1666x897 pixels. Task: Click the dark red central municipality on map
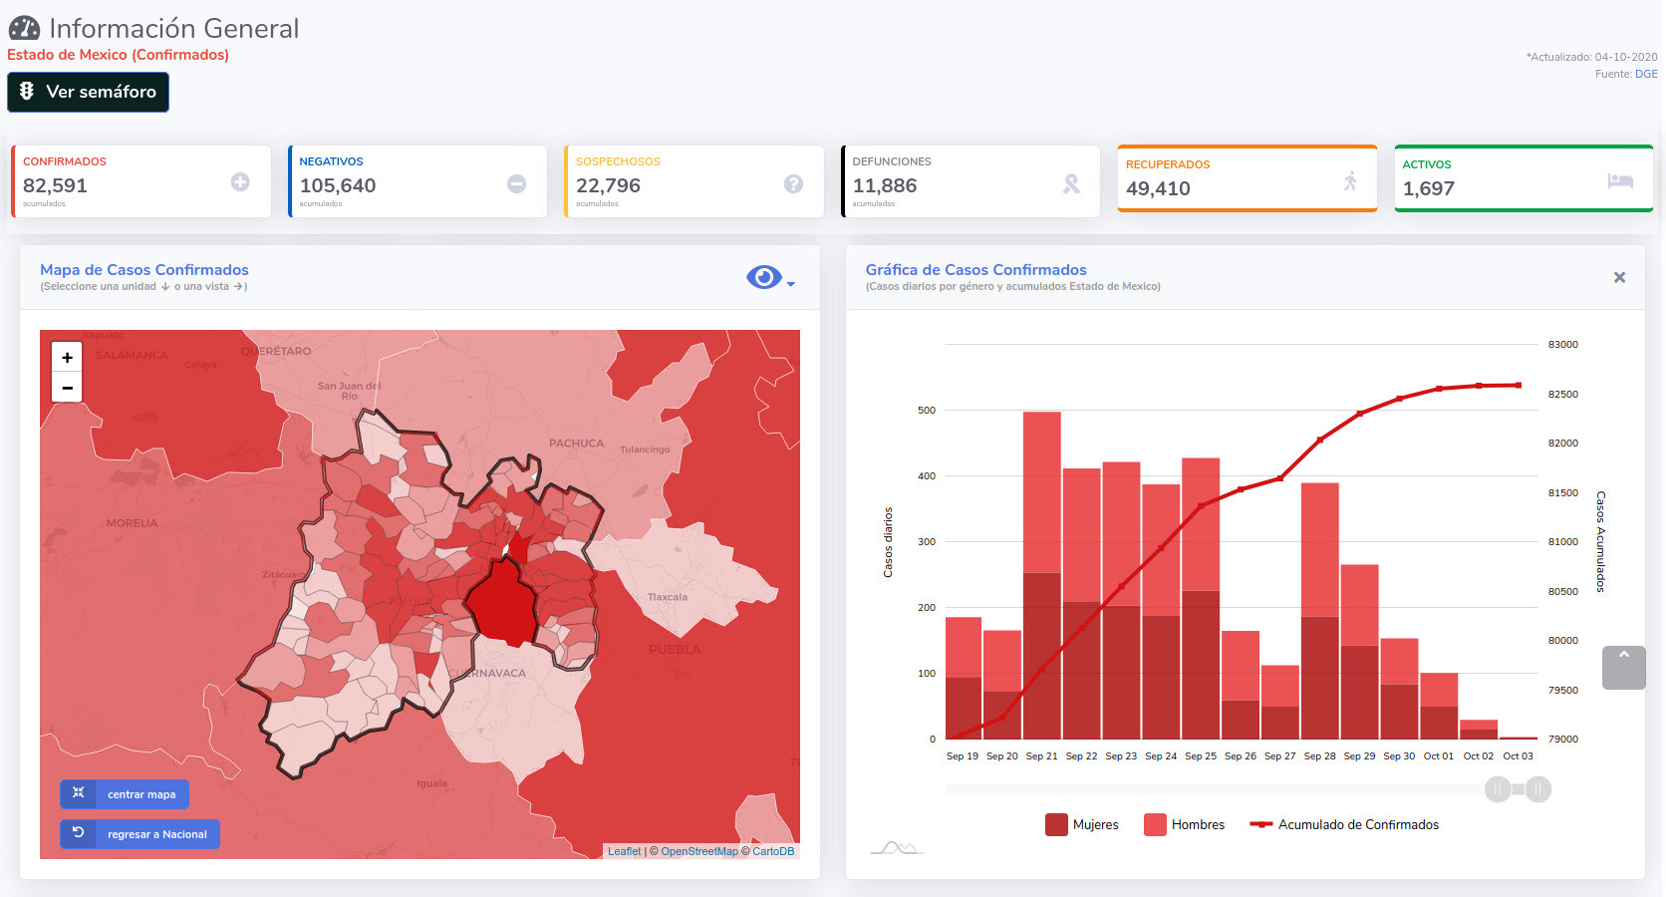(501, 605)
